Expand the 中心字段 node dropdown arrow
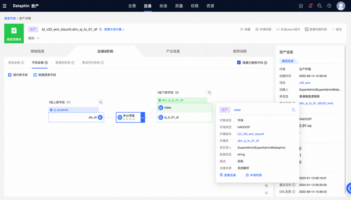351x200 pixels. click(x=142, y=118)
